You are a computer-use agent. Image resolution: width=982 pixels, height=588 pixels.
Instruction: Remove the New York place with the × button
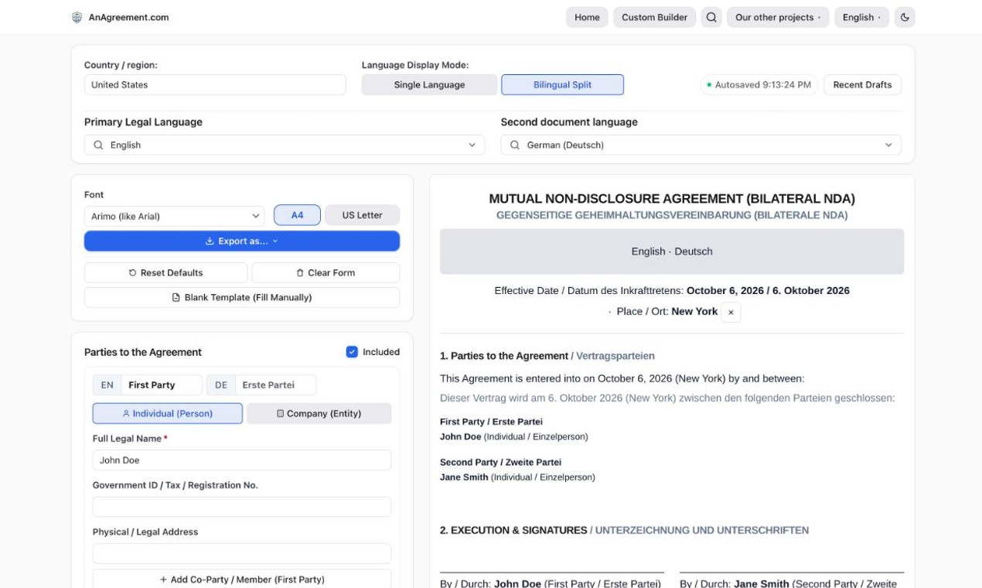pos(731,312)
